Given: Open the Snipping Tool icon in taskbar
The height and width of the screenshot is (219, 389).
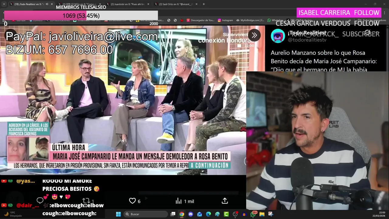Looking at the screenshot, I should pyautogui.click(x=271, y=214).
